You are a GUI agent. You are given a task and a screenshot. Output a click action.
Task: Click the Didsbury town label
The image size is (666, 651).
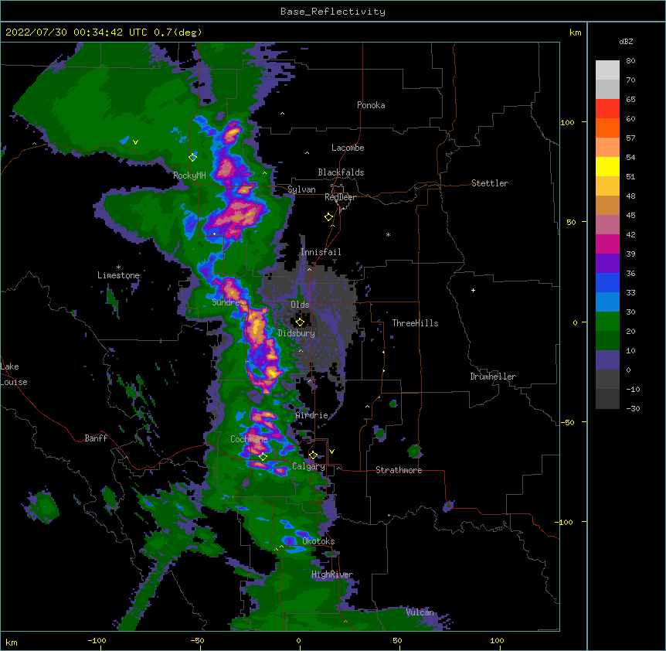coord(297,333)
